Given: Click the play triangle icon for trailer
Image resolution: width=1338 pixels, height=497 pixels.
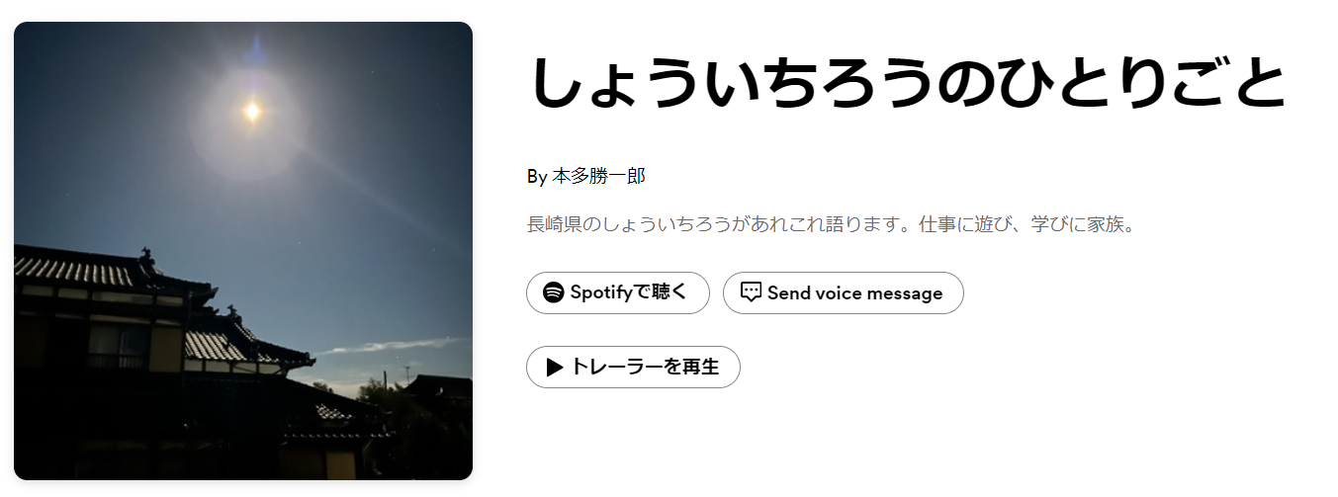Looking at the screenshot, I should [555, 368].
